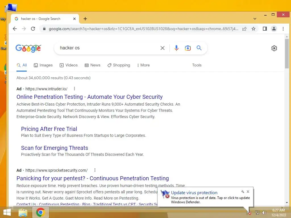Viewport: 291px width, 218px height.
Task: Switch to Videos results
Action: tap(68, 65)
